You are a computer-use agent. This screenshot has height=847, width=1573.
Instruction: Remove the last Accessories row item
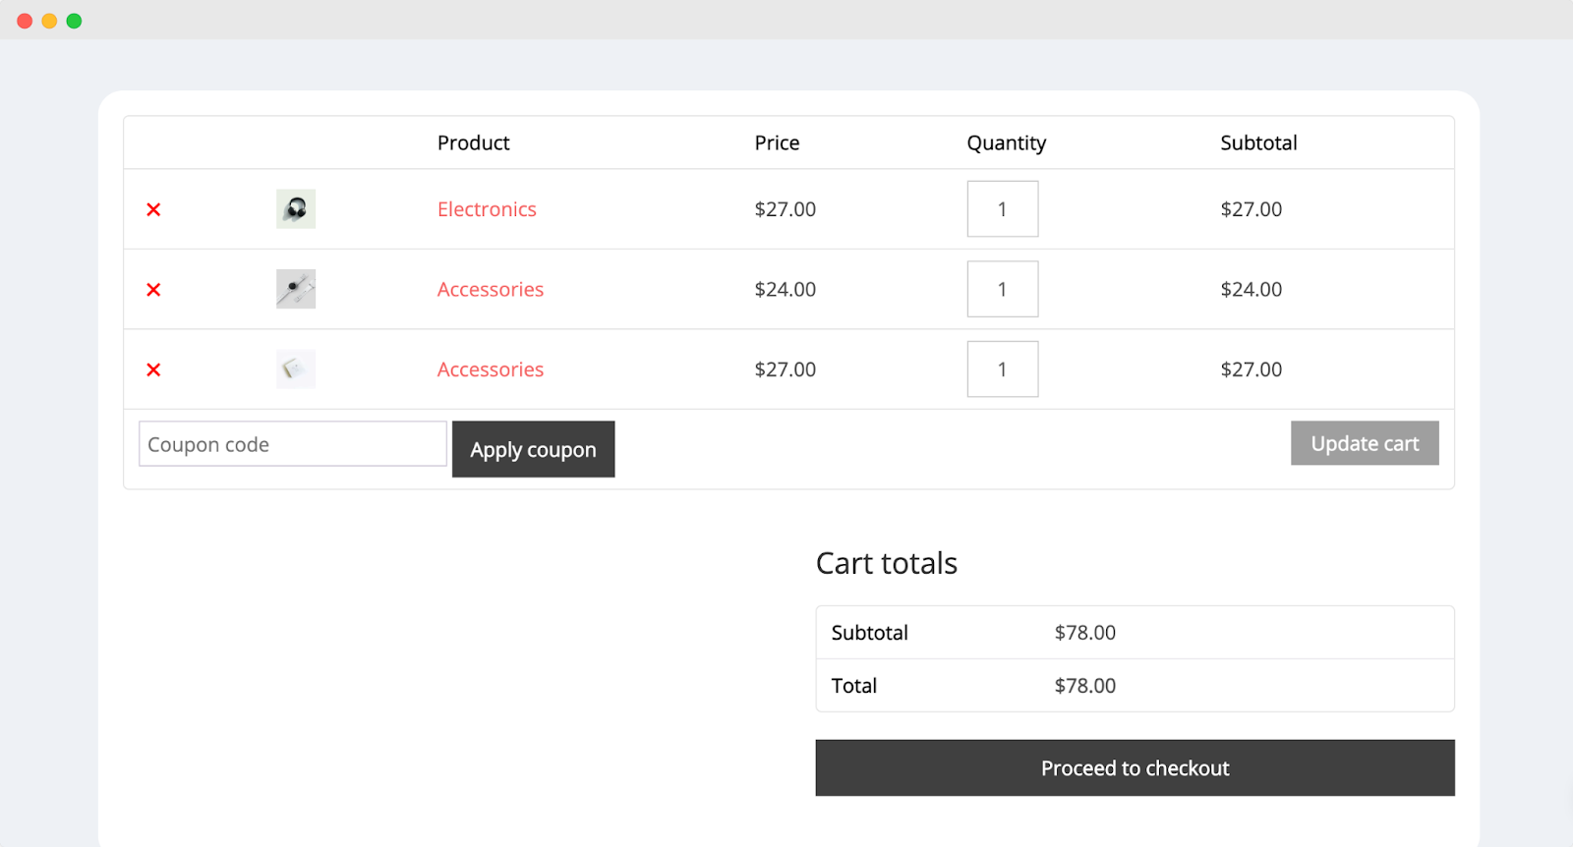pyautogui.click(x=153, y=370)
